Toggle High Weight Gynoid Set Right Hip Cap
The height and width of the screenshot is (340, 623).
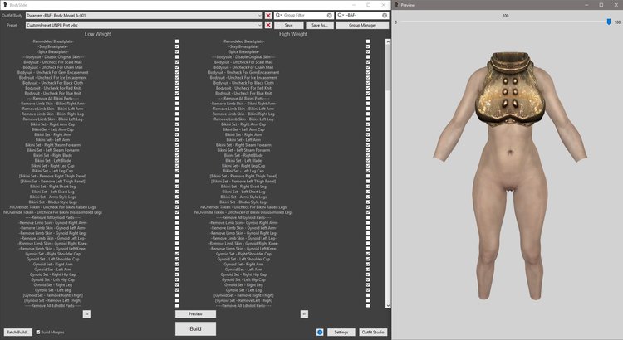point(368,274)
